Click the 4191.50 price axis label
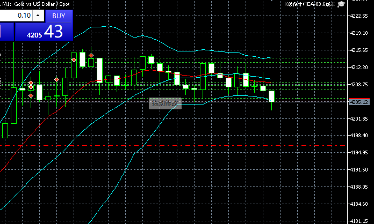The image size is (374, 224). click(359, 169)
